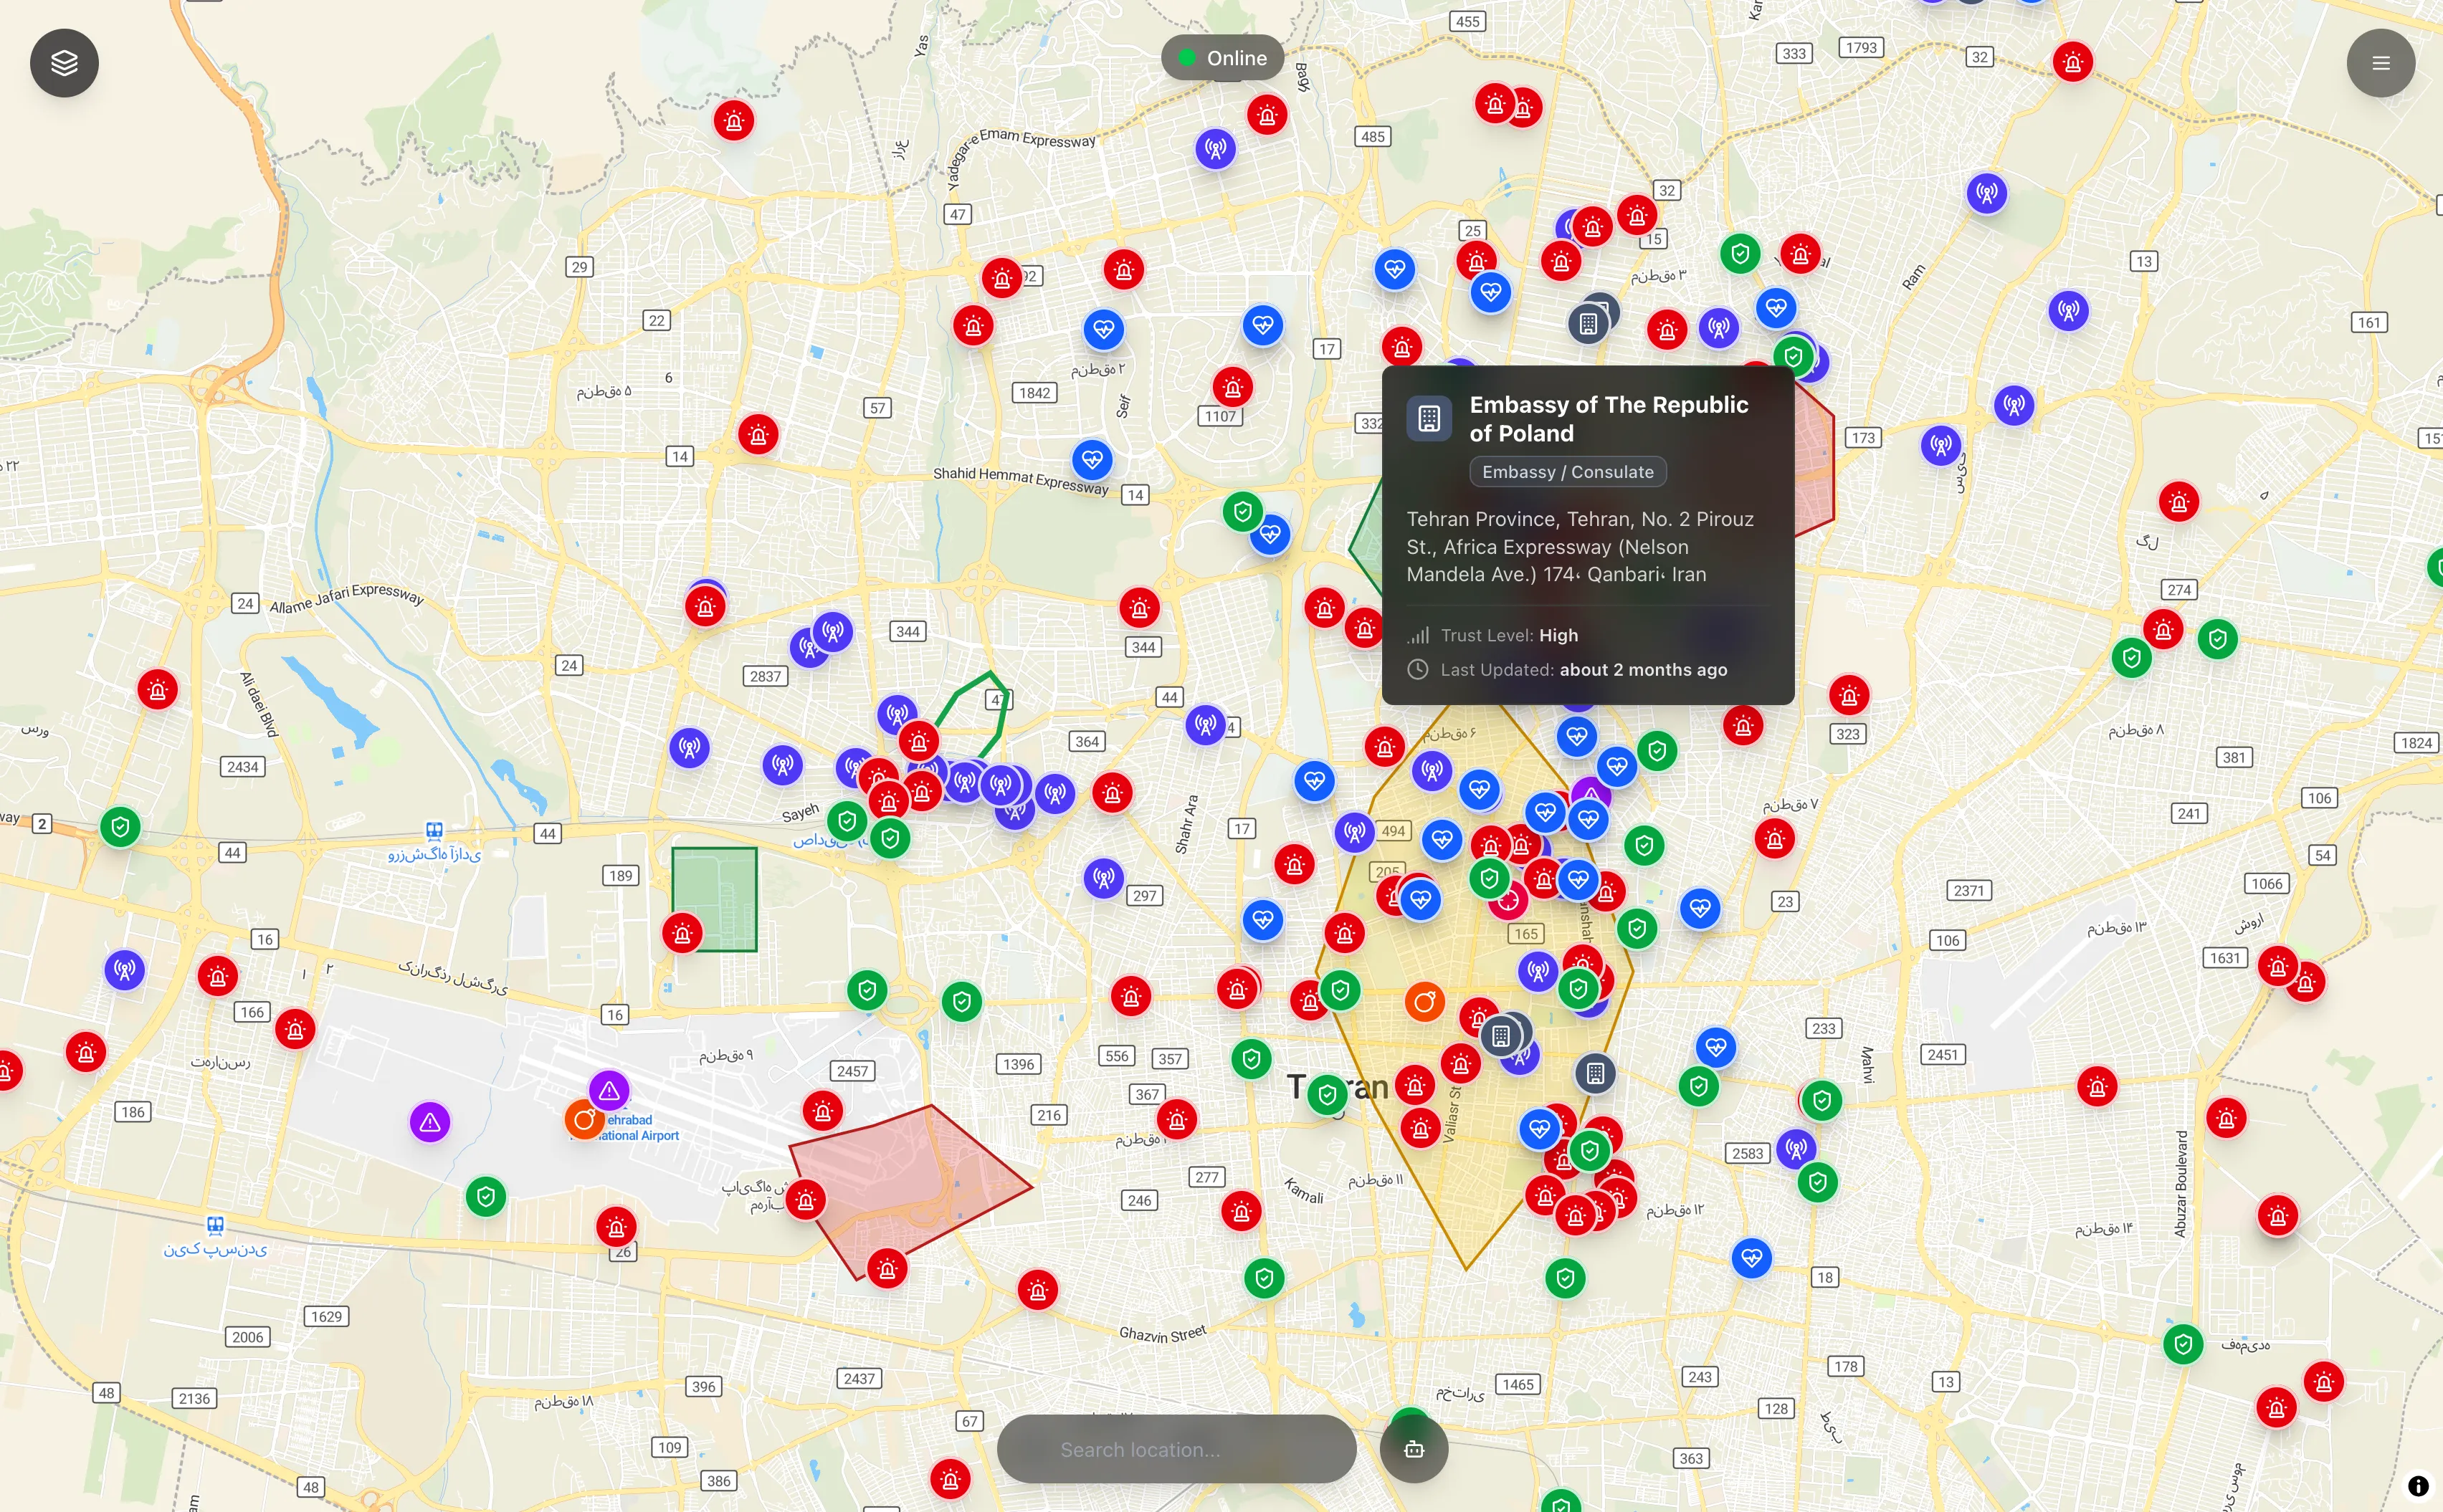Click the Embassy / Consulate category badge
The height and width of the screenshot is (1512, 2443).
pos(1568,471)
